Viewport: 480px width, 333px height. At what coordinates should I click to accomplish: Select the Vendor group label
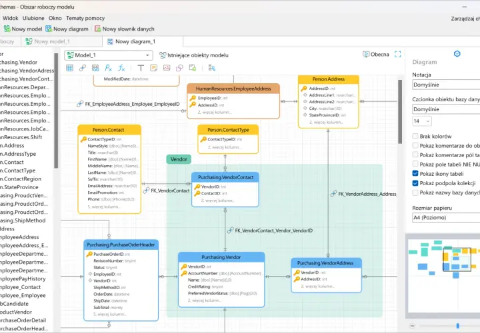(x=179, y=159)
